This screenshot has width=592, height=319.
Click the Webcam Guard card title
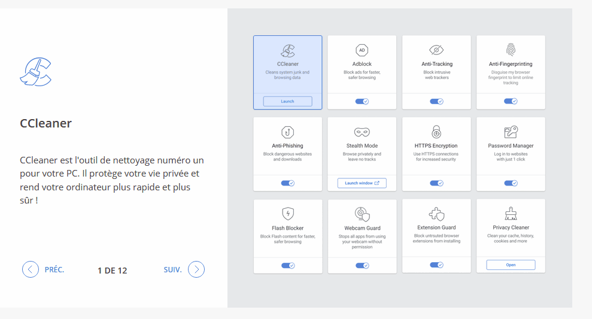[x=363, y=228]
